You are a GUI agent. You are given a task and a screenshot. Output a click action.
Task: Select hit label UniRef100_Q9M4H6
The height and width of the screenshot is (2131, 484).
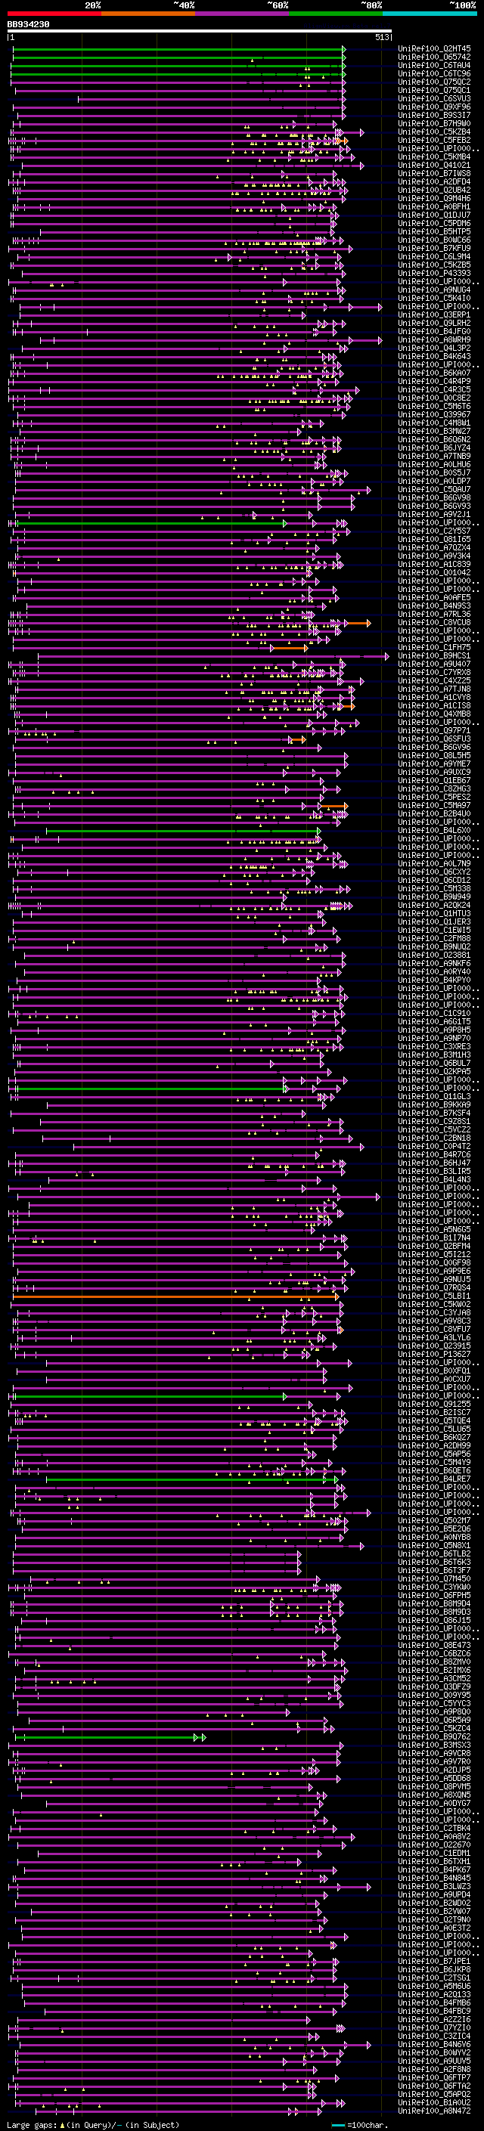tap(434, 199)
